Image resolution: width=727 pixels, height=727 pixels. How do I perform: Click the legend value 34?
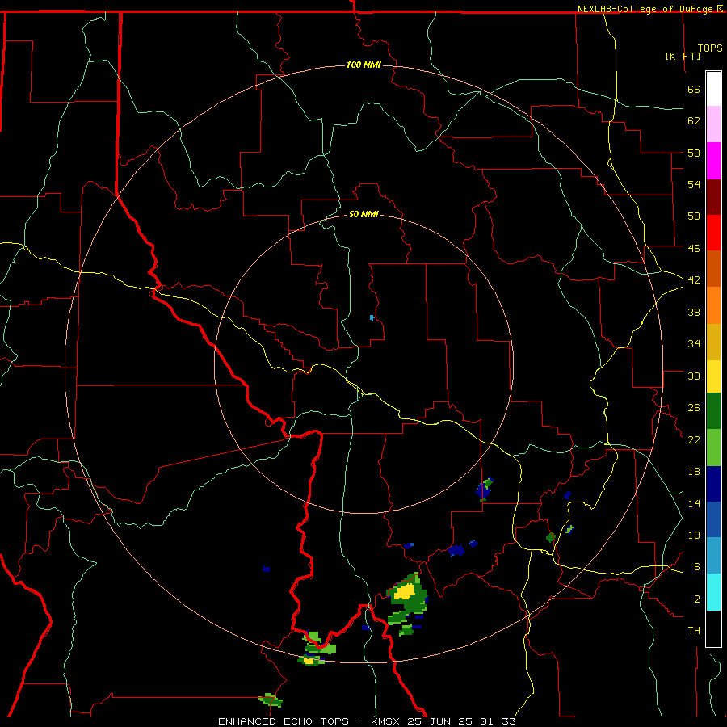coord(694,343)
